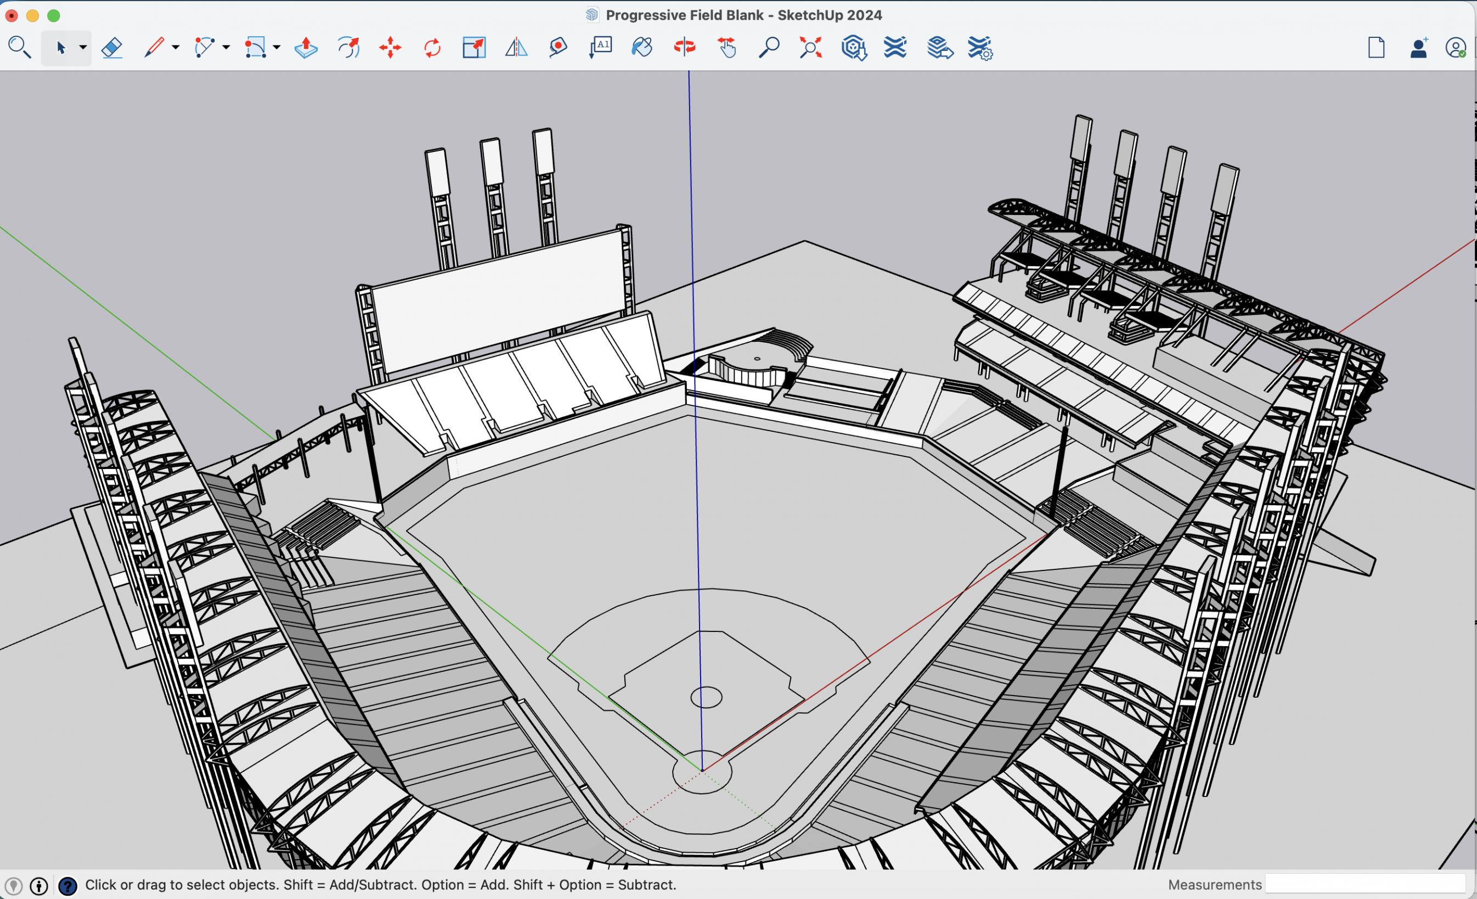
Task: Open the Pencil line tool dropdown
Action: [x=176, y=47]
